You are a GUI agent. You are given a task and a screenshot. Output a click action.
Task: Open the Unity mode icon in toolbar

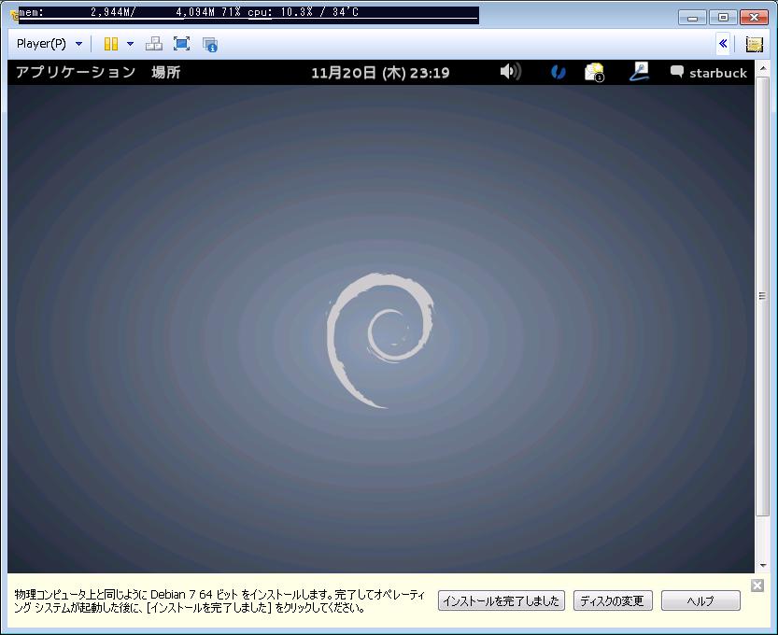pos(210,44)
